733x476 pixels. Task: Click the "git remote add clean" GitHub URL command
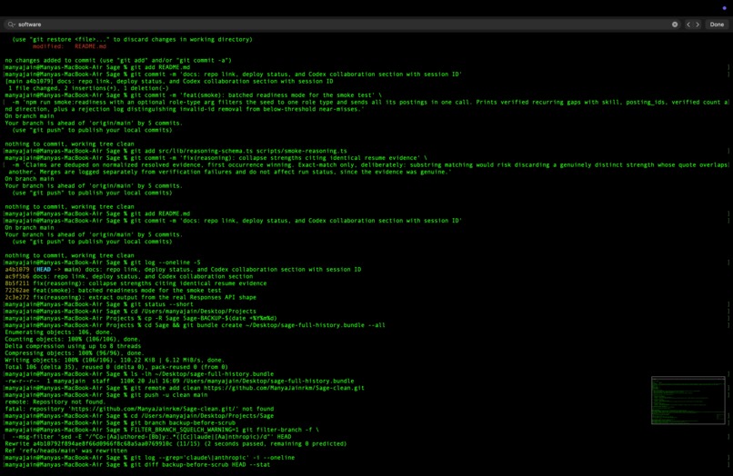[x=185, y=388]
